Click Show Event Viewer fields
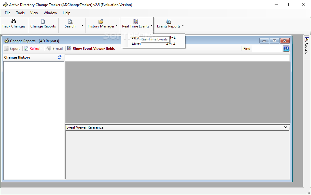Viewport: 311px width, 195px height. tap(91, 49)
